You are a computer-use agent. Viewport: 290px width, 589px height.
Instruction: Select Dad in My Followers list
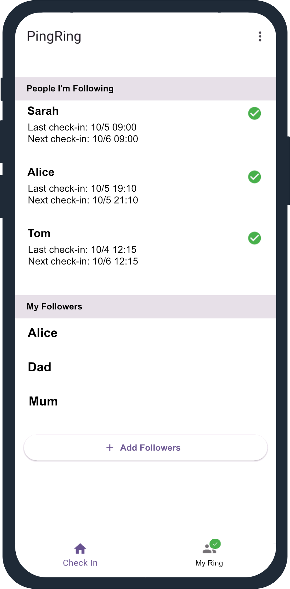[x=40, y=367]
